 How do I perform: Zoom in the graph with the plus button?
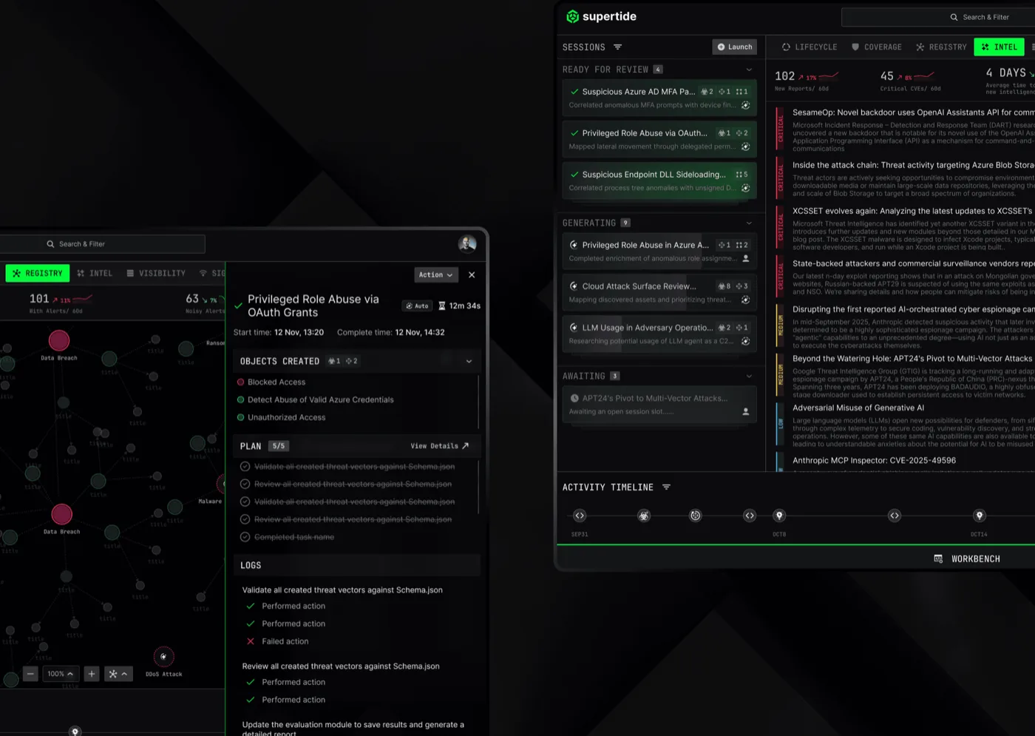92,674
